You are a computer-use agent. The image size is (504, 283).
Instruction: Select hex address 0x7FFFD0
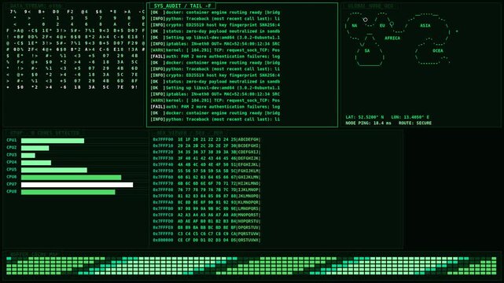click(x=163, y=221)
